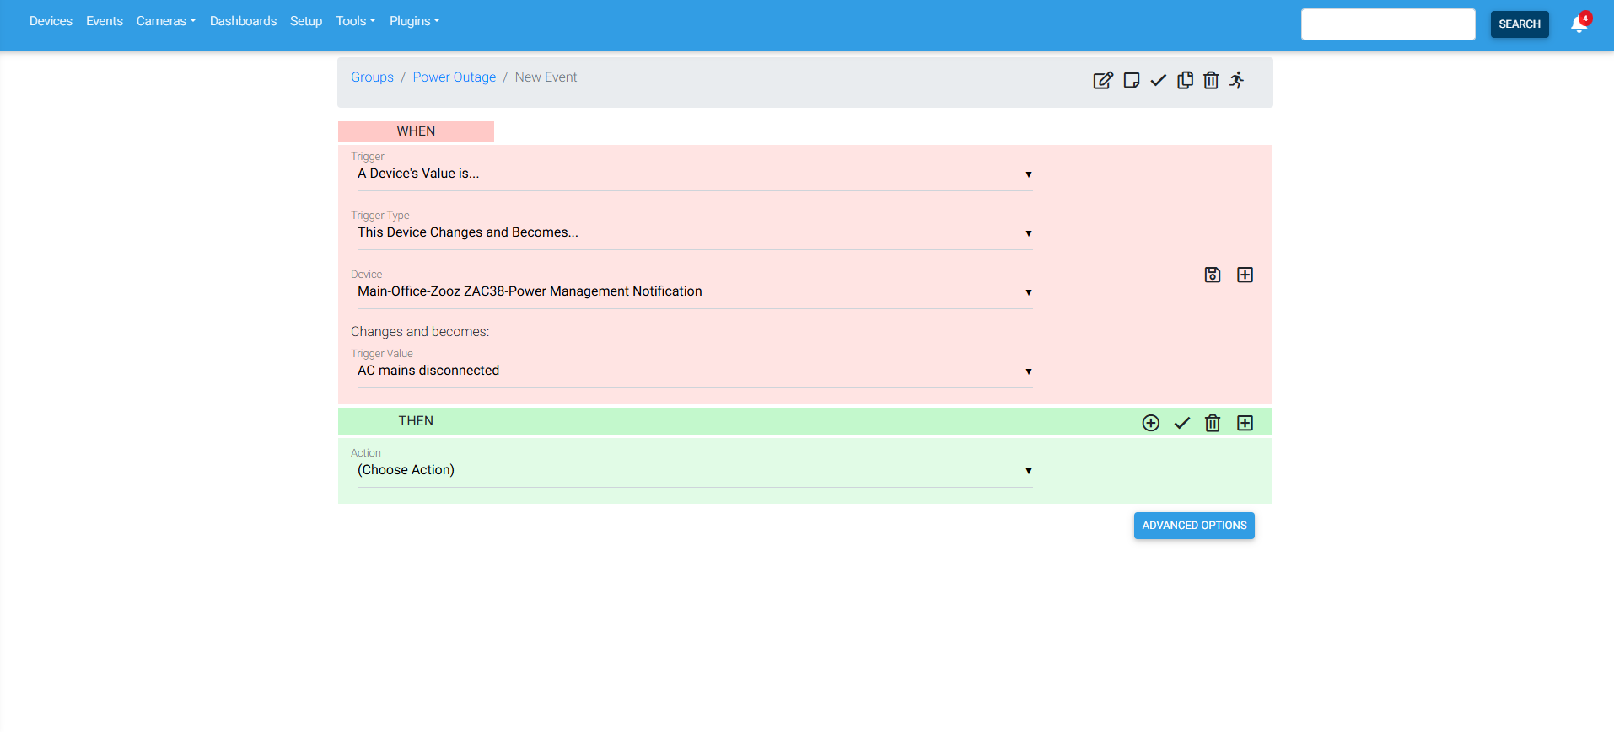This screenshot has width=1614, height=732.
Task: Expand the Cameras menu
Action: (x=166, y=21)
